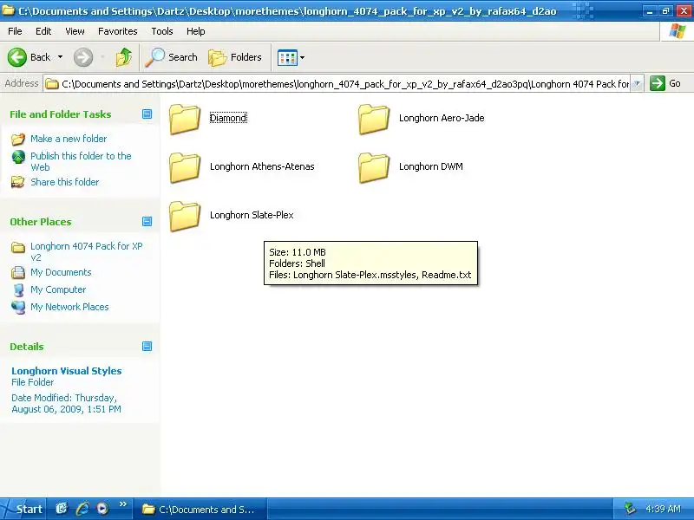694x520 pixels.
Task: Open My Network Places link
Action: [69, 307]
